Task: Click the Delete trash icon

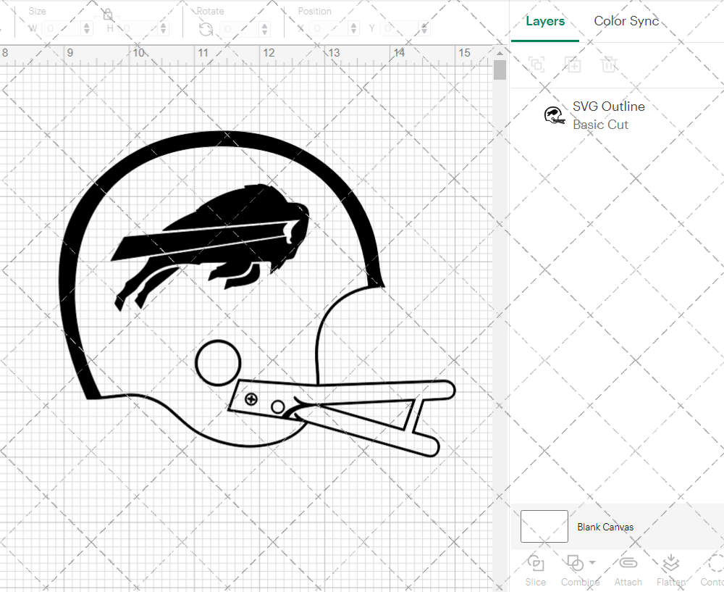Action: coord(609,65)
